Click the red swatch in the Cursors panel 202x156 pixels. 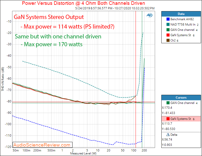coord(168,119)
